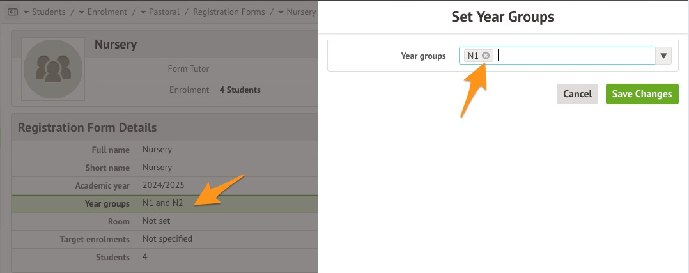Select the Target enrolments Not specified row

click(164, 239)
